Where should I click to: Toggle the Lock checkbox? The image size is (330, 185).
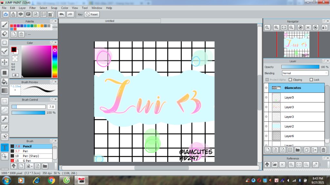[x=311, y=80]
